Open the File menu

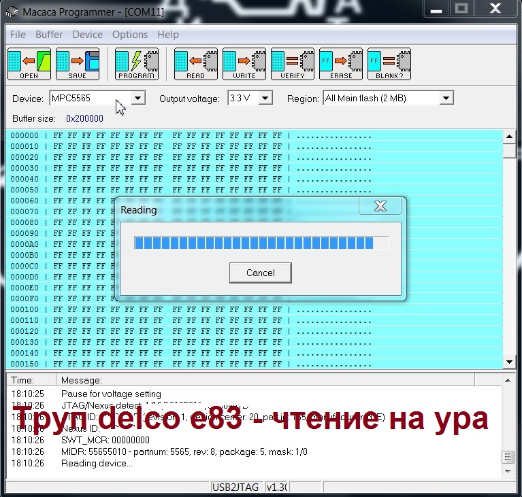pyautogui.click(x=18, y=35)
